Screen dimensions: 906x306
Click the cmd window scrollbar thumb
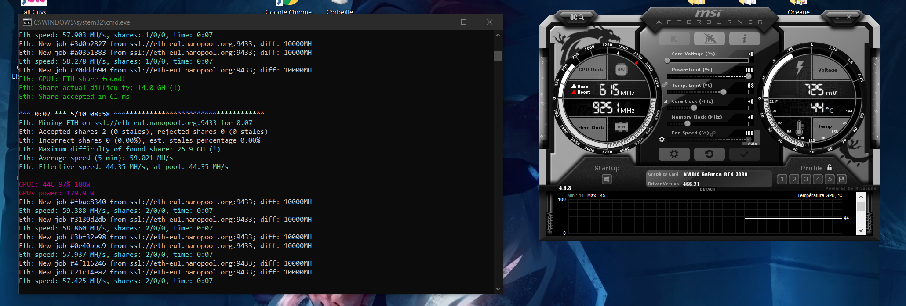pos(498,56)
